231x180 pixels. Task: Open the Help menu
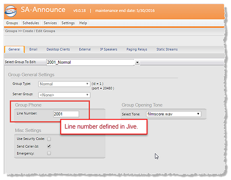coord(83,23)
